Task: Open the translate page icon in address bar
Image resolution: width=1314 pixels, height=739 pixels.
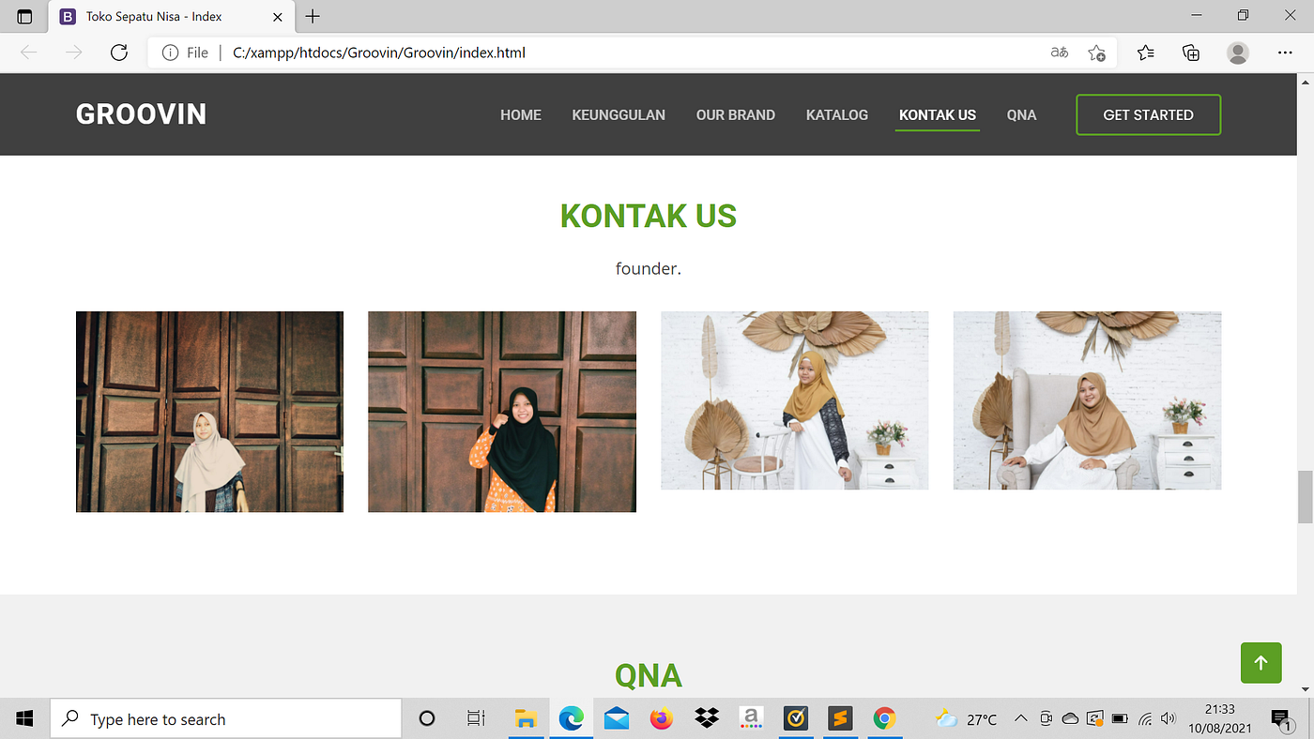Action: tap(1059, 53)
